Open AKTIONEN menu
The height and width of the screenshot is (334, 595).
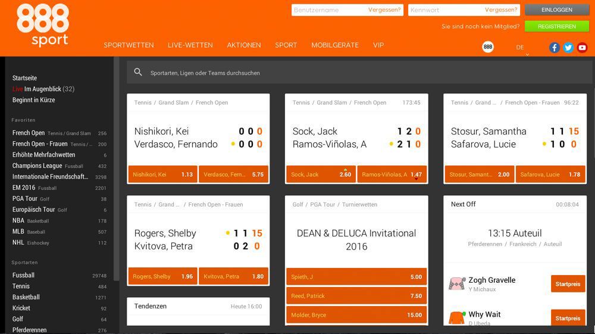point(244,45)
